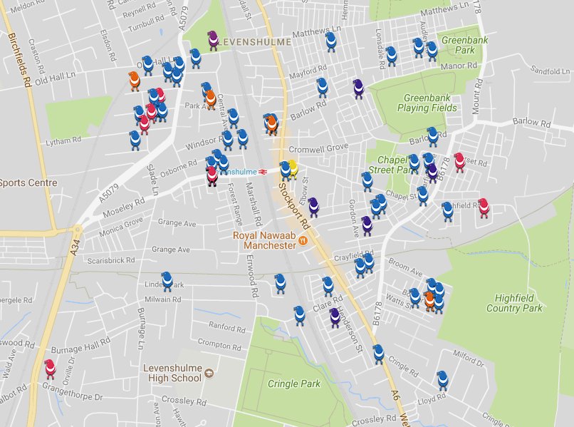Select the blue marker on Lytham Rd
574x427 pixels.
click(135, 140)
